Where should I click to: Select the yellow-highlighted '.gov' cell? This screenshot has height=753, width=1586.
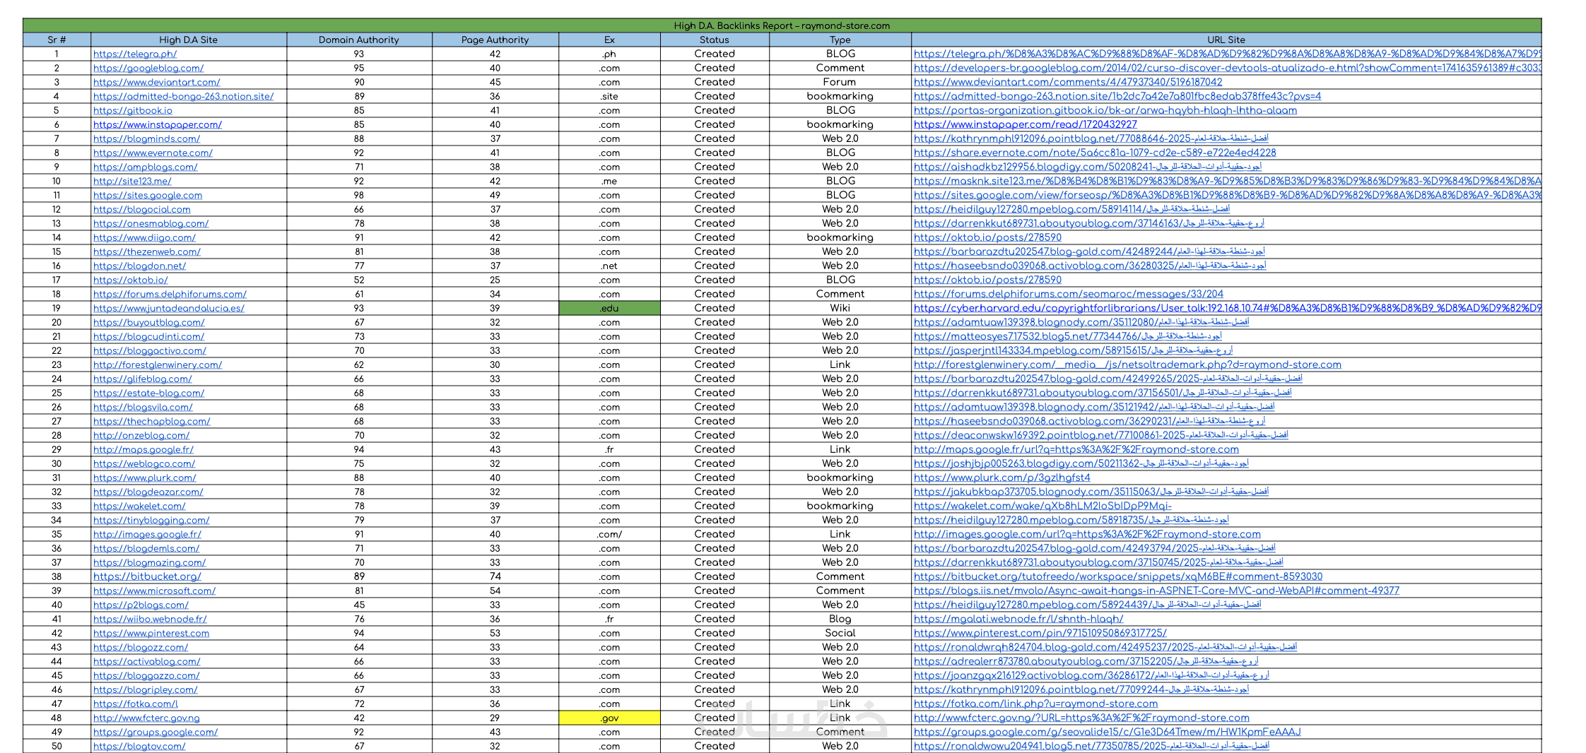click(x=609, y=718)
